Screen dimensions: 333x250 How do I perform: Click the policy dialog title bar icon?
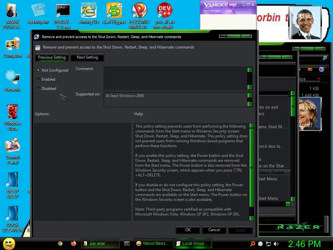[x=36, y=37]
